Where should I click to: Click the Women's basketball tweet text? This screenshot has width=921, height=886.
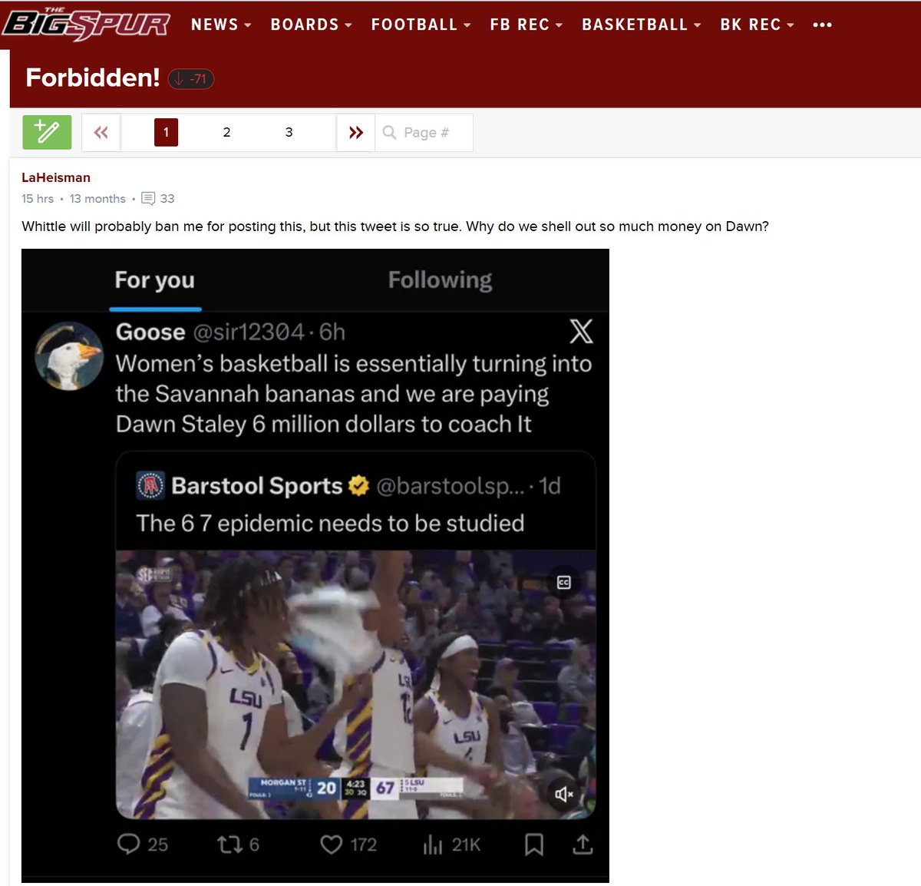pos(354,393)
